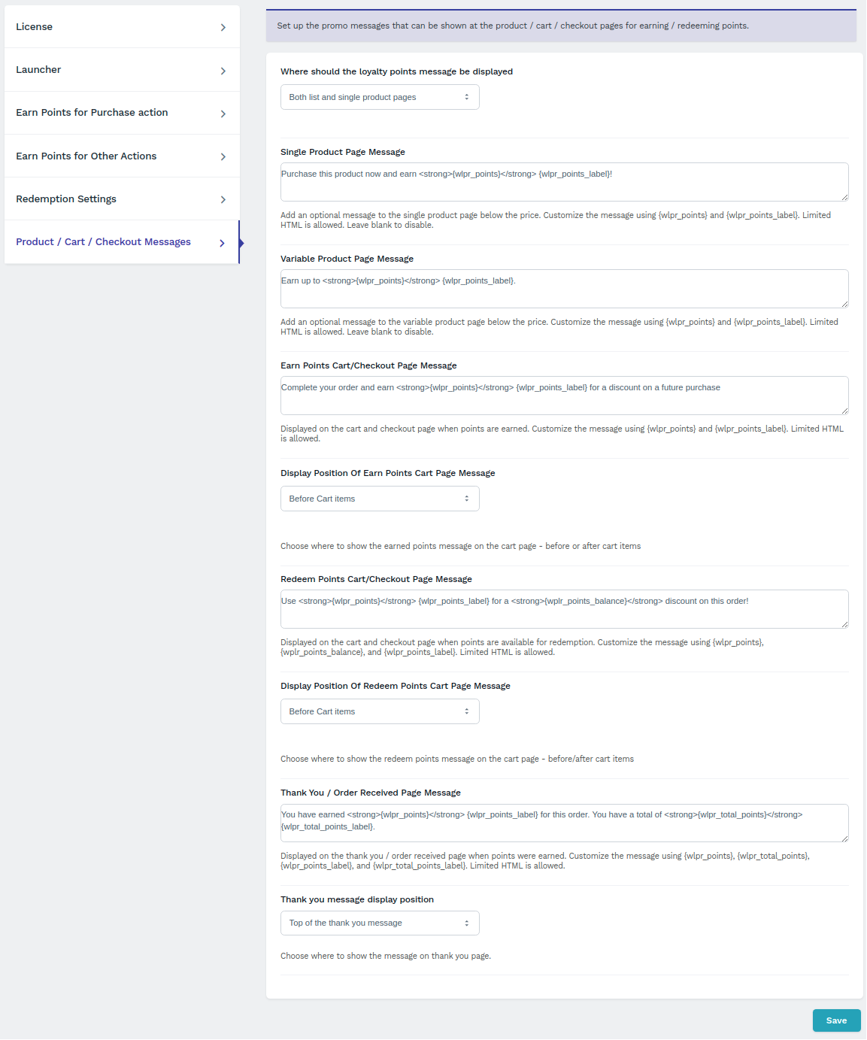Open Thank you message display position dropdown
Image resolution: width=867 pixels, height=1040 pixels.
(380, 923)
